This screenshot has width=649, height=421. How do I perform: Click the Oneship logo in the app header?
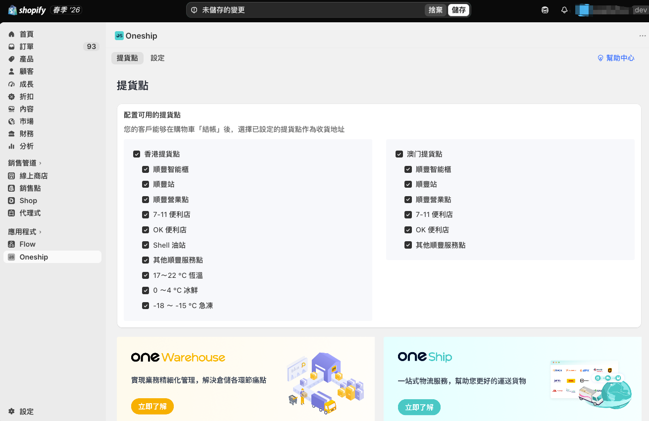119,36
